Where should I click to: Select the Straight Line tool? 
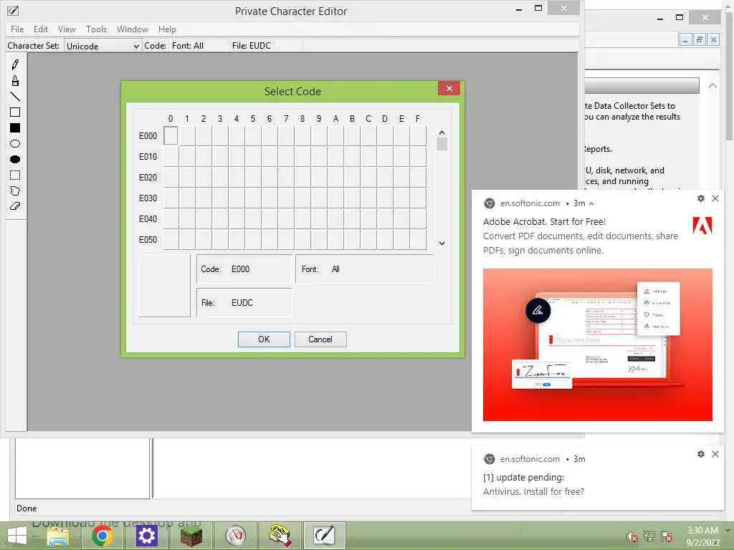15,97
